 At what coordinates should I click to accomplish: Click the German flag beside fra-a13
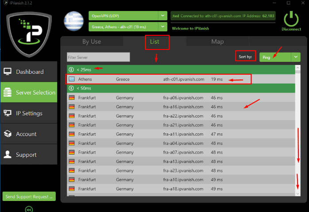(72, 161)
